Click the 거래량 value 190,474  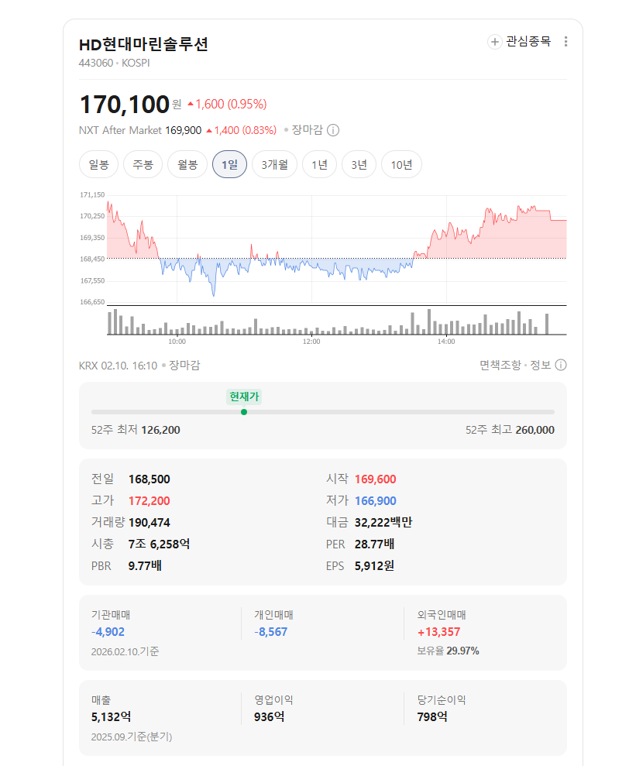point(149,523)
